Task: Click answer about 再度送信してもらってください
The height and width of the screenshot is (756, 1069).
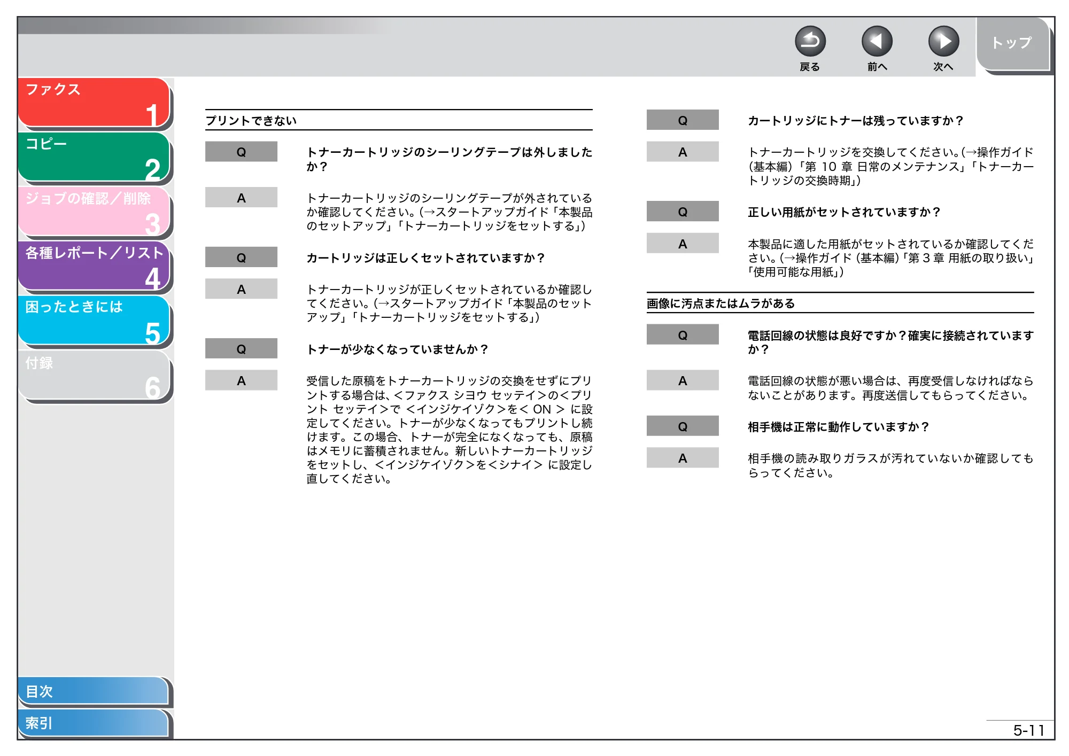Action: (x=890, y=388)
